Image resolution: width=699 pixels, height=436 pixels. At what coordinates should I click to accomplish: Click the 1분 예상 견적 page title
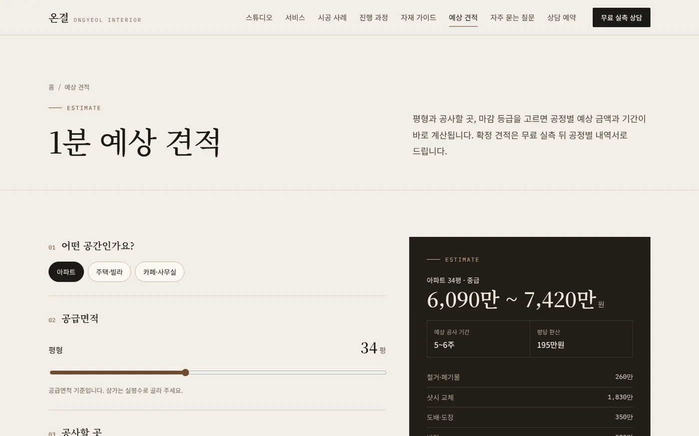135,143
